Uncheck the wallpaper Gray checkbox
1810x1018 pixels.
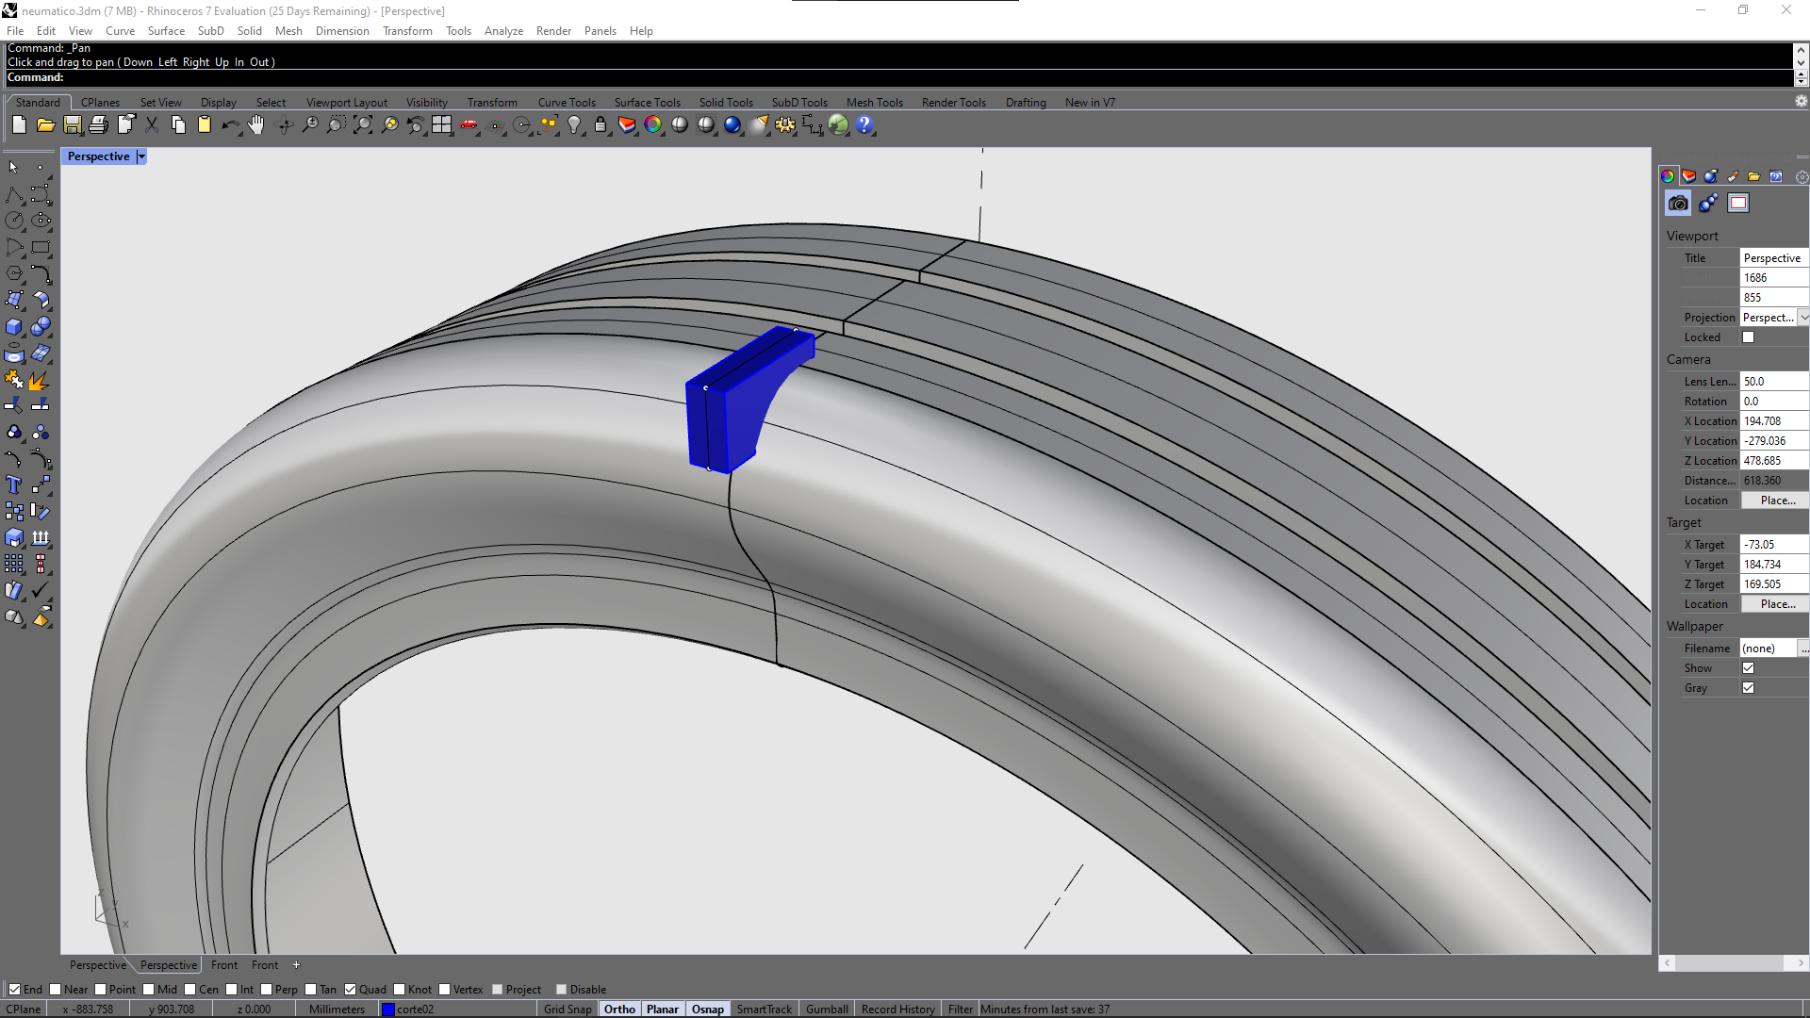(x=1748, y=688)
